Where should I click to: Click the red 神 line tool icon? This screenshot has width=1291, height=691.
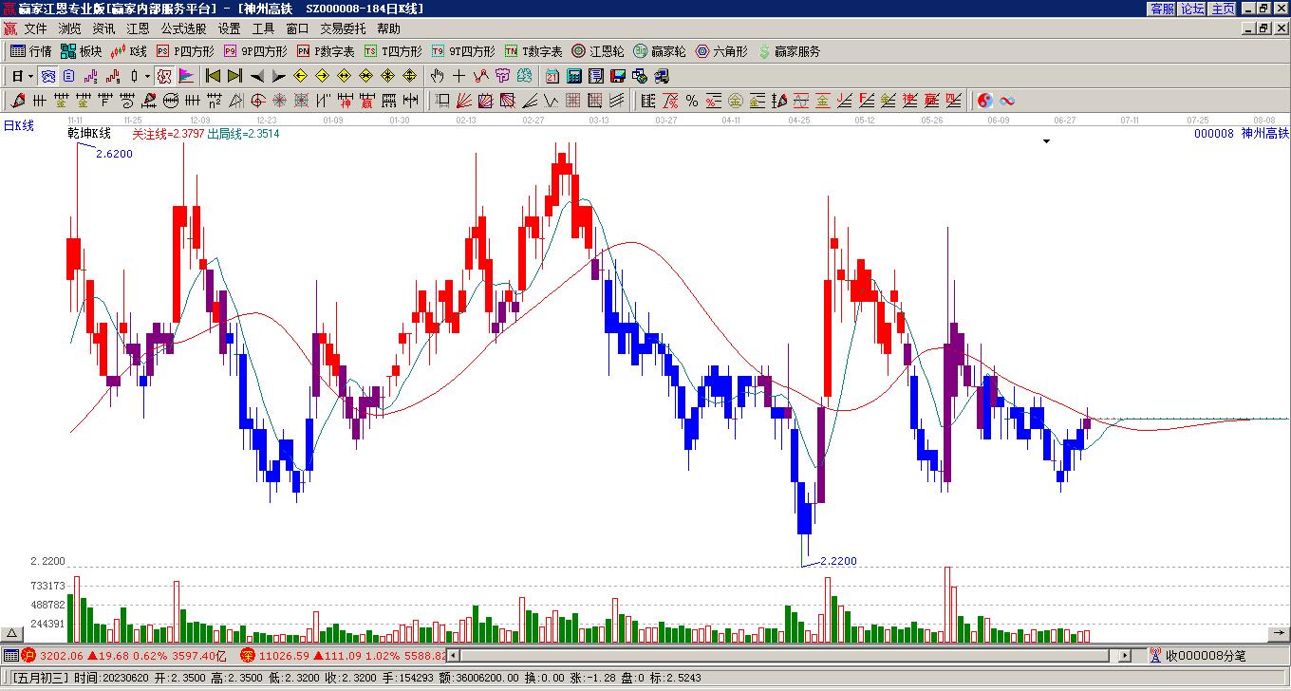pos(346,101)
